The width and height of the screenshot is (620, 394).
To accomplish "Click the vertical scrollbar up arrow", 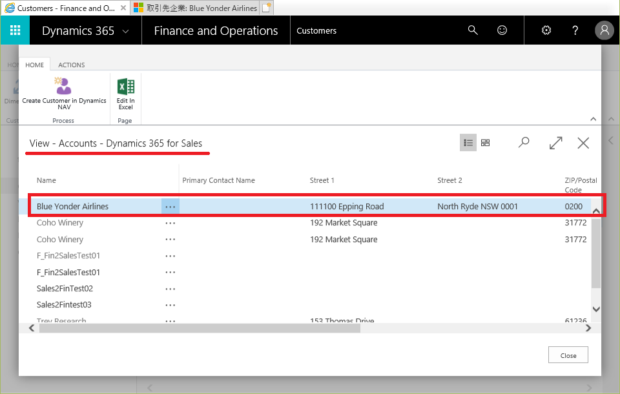I will [x=596, y=211].
